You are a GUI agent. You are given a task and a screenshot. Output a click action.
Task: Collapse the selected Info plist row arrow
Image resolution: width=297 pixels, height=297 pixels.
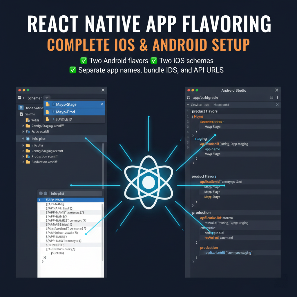pyautogui.click(x=23, y=138)
